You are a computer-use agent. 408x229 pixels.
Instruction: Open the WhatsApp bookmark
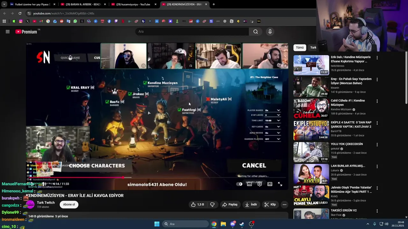tap(75, 21)
